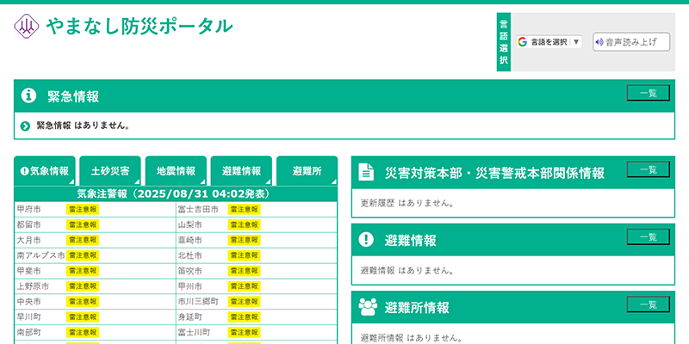Click the document icon next to 災害対策本部 heading

click(365, 172)
